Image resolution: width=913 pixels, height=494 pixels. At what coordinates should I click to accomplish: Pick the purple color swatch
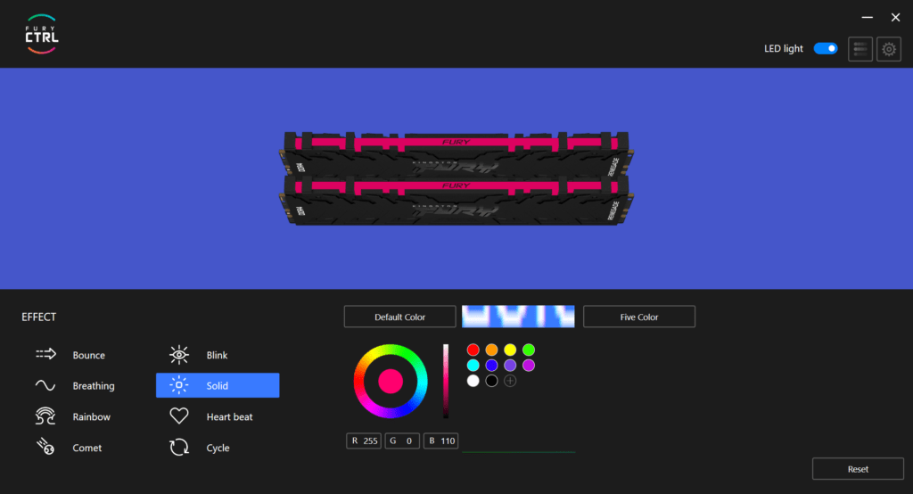[x=510, y=366]
